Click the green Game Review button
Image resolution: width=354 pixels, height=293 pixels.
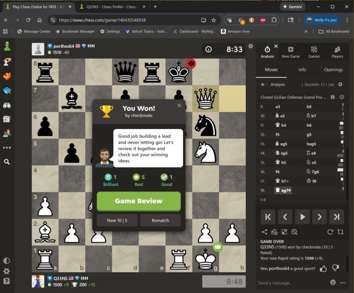point(139,201)
